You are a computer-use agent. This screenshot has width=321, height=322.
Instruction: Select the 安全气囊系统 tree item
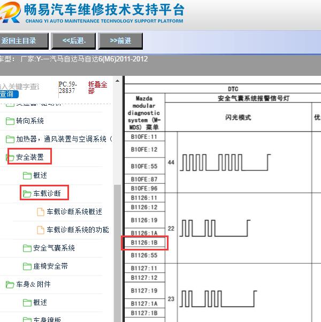[x=54, y=248]
